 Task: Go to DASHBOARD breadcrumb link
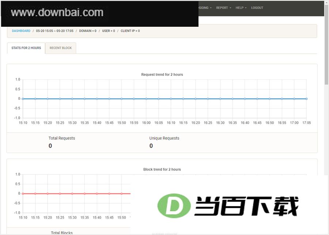pyautogui.click(x=21, y=31)
